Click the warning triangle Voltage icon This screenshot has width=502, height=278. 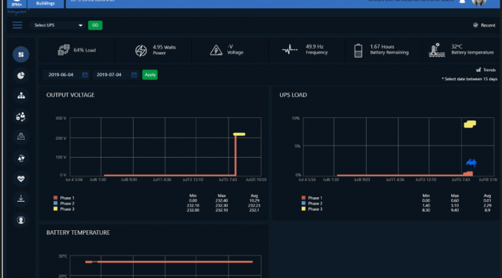tap(216, 50)
